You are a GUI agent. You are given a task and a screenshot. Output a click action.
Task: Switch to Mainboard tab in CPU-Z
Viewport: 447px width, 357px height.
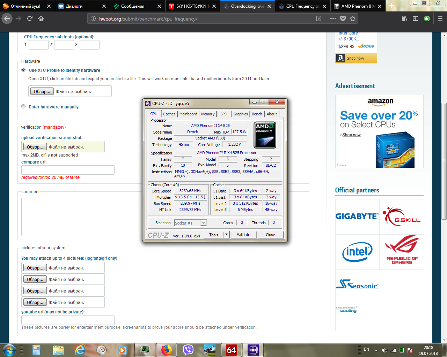[188, 114]
